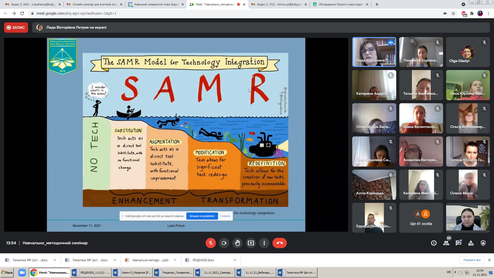Switch to the Обговорення Проекту tab
494x278 pixels.
point(340,4)
